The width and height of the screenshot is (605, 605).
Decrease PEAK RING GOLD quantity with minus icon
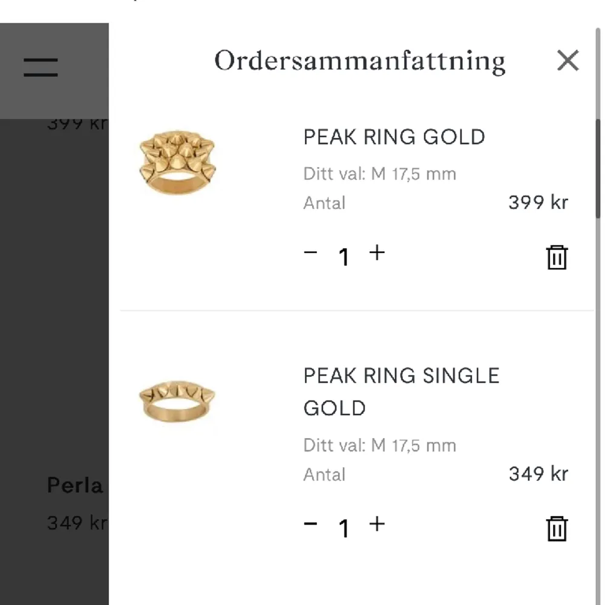[x=310, y=253]
